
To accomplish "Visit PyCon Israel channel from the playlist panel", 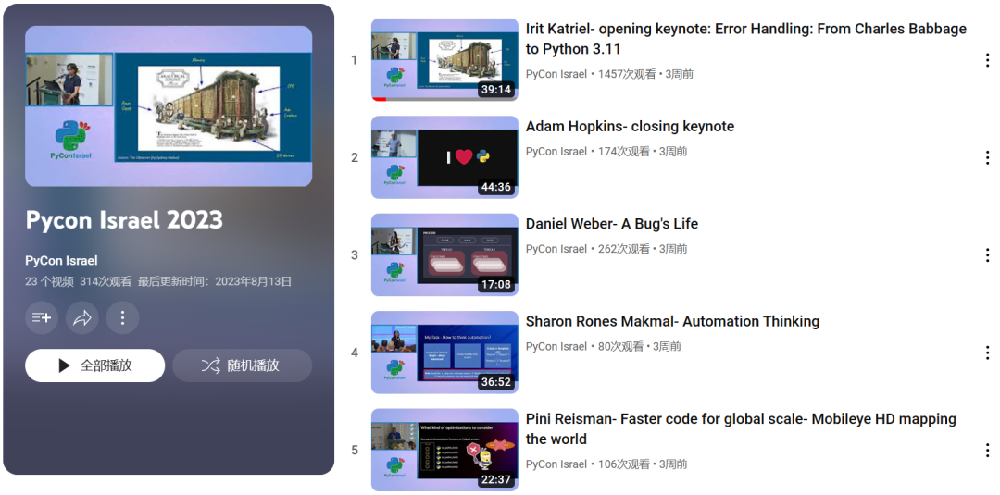I will tap(61, 261).
